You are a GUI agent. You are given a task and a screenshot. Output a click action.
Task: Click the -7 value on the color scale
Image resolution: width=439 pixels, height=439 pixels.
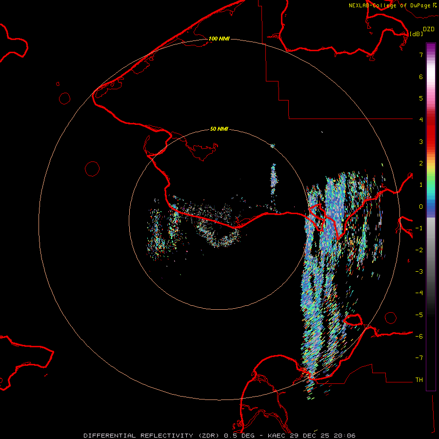coord(419,358)
